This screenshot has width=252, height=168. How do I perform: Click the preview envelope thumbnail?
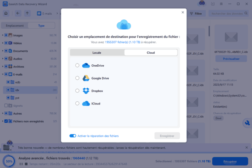231,37
